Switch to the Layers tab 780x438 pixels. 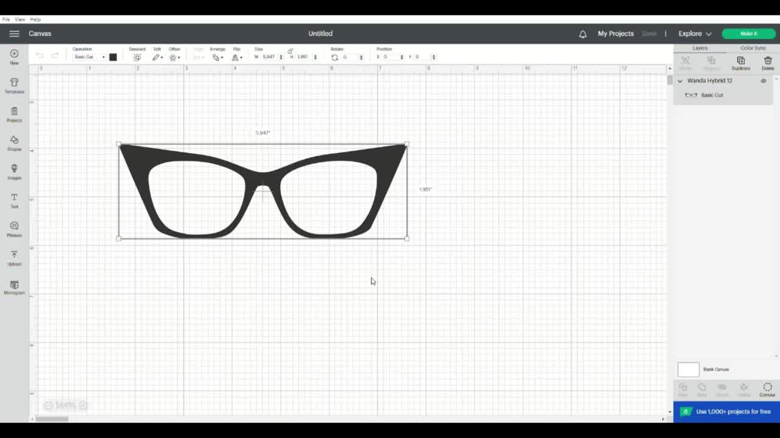point(700,48)
